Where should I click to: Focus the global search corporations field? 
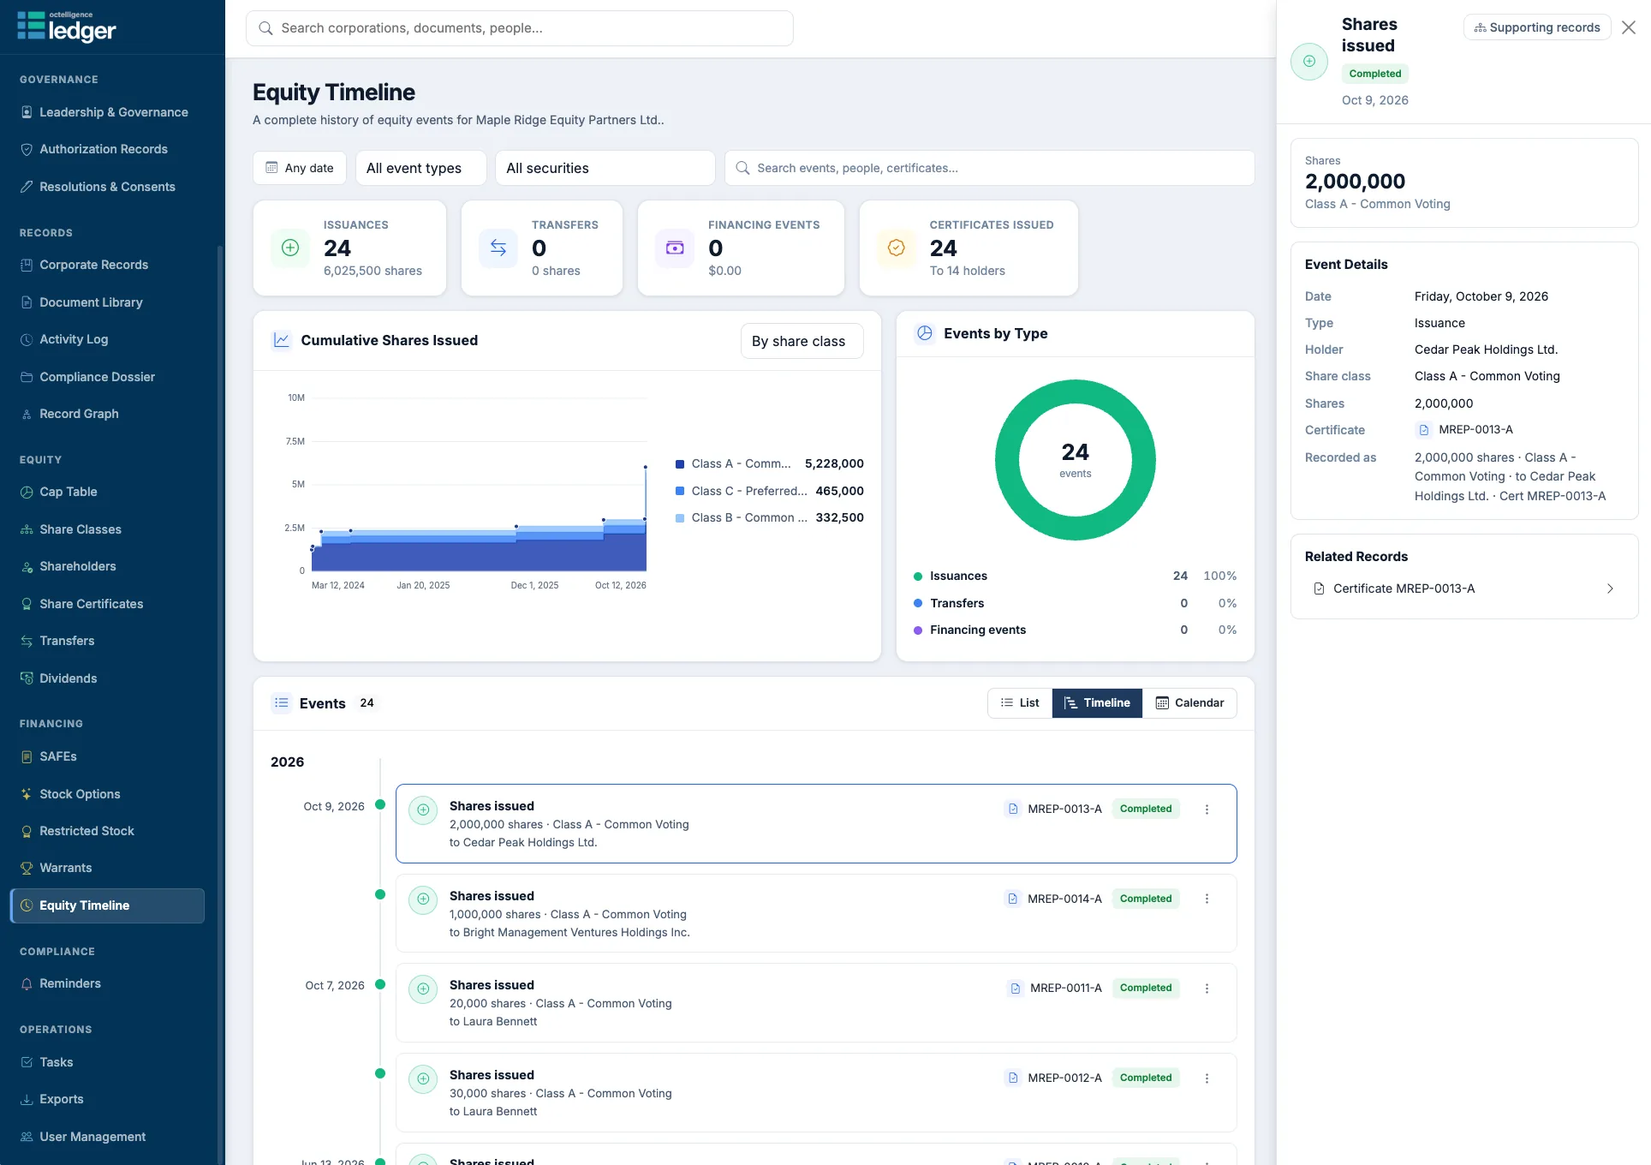(x=520, y=28)
